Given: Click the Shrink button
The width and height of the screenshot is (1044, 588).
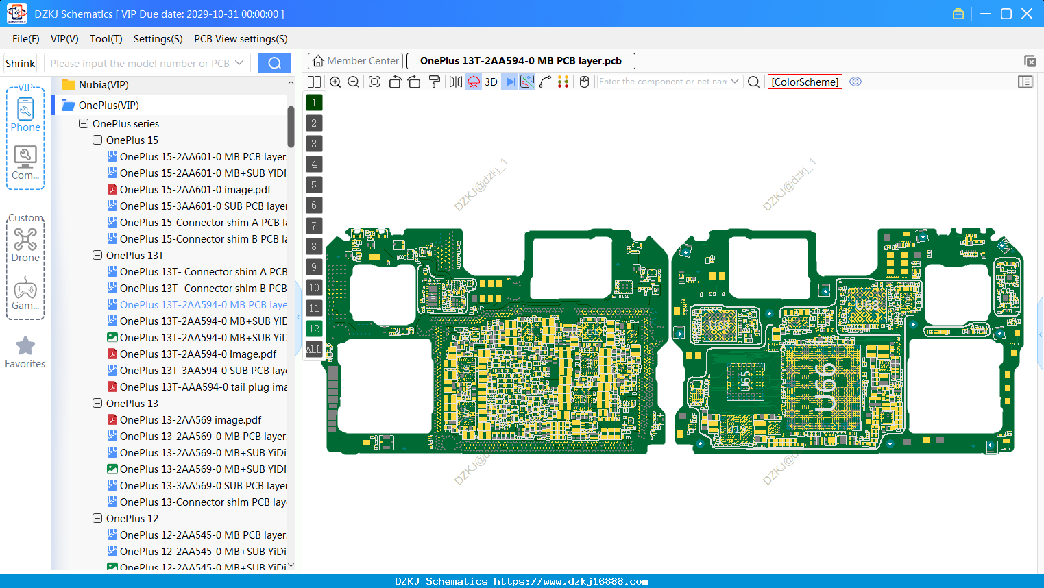Looking at the screenshot, I should (x=21, y=63).
